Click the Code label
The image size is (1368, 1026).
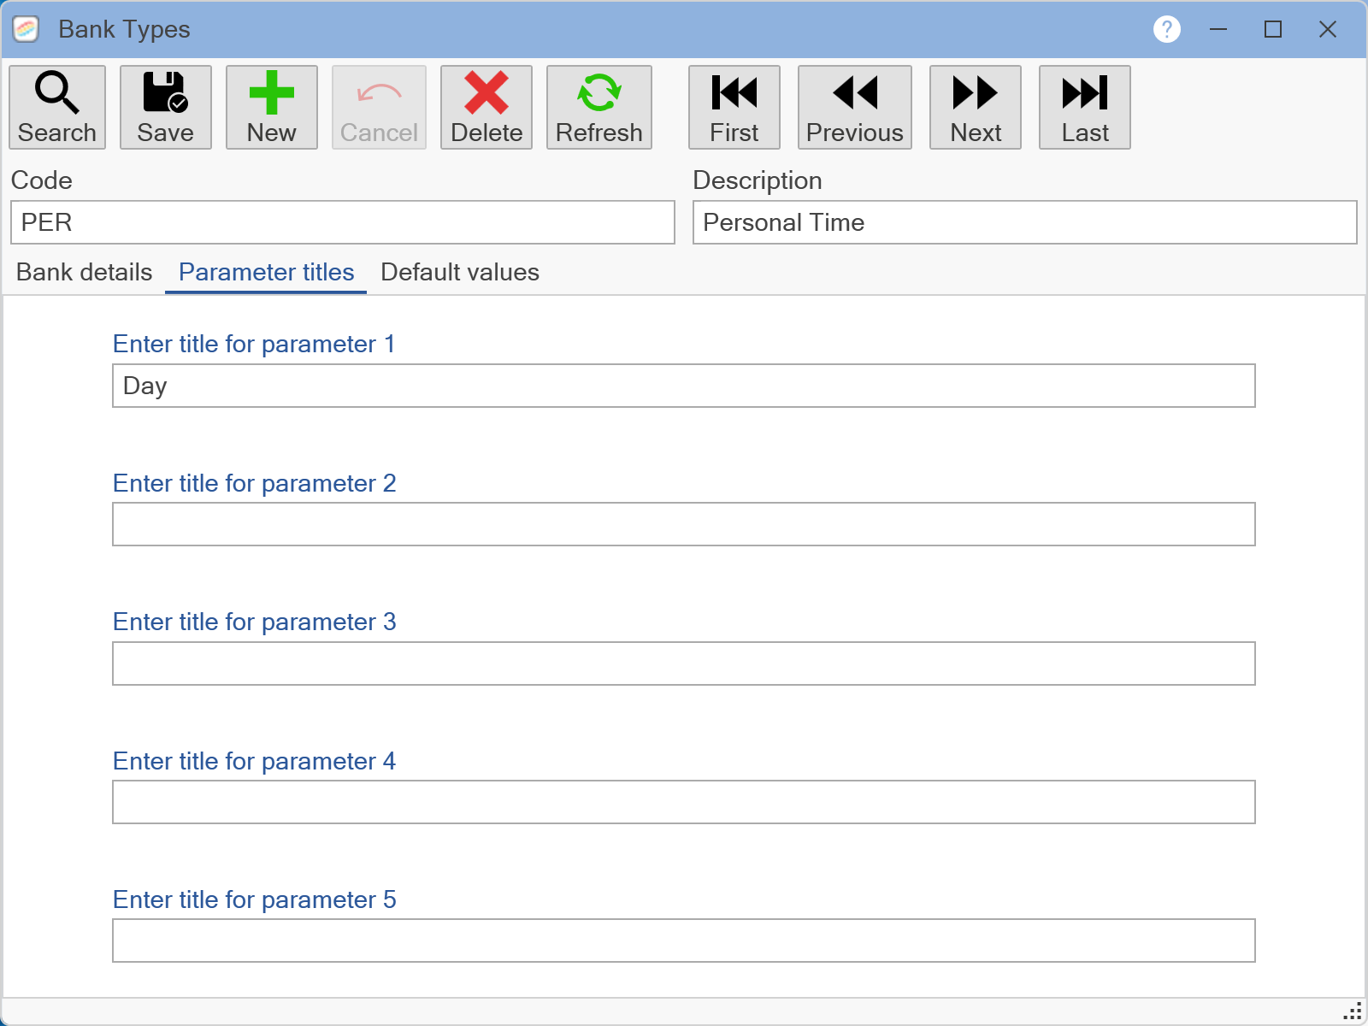pyautogui.click(x=42, y=180)
